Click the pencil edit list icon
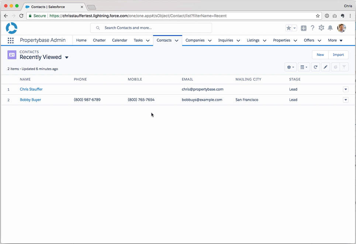The image size is (356, 244). point(325,67)
